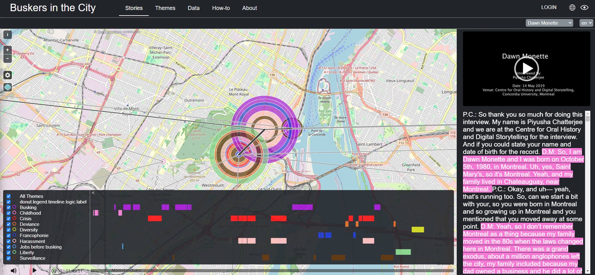Image resolution: width=595 pixels, height=275 pixels.
Task: Switch to the Stories tab
Action: [x=134, y=8]
